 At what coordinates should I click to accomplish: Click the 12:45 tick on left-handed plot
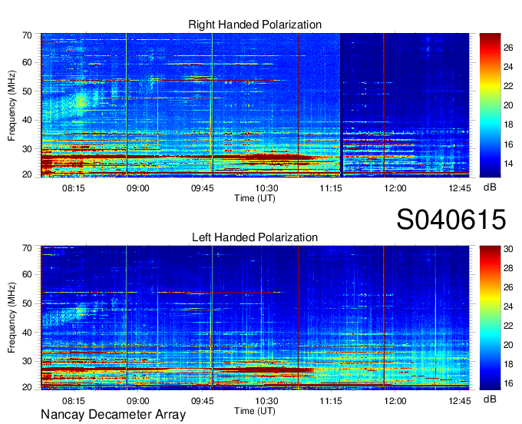[x=459, y=401]
